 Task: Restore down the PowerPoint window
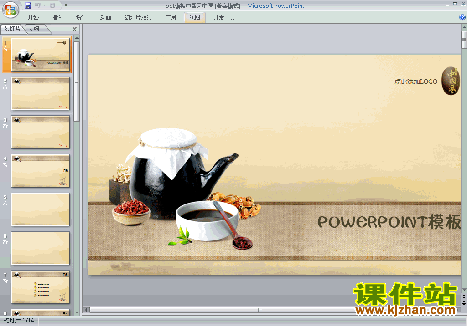[455, 4]
